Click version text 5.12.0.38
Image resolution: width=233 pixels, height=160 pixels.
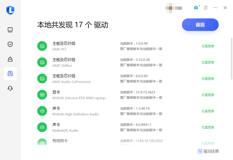point(143,60)
